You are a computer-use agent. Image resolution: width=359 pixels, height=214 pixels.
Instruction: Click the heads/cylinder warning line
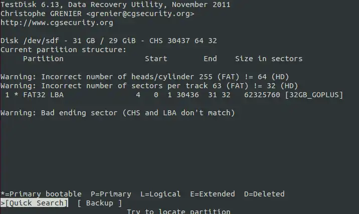[145, 77]
